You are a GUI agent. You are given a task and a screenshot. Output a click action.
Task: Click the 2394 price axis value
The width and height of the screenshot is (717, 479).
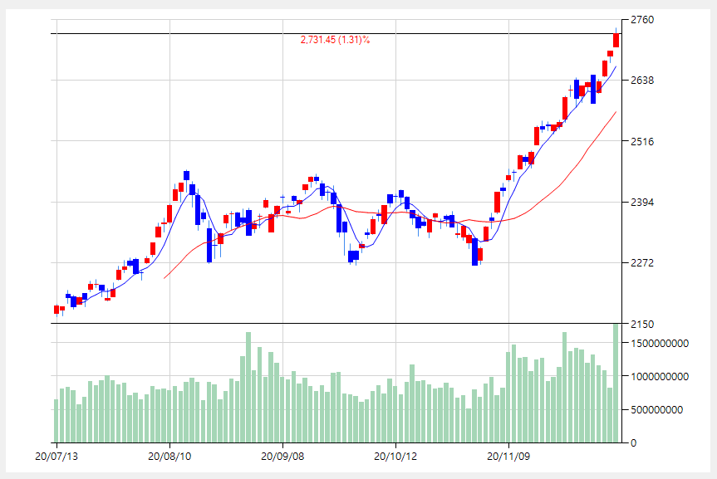tap(642, 202)
